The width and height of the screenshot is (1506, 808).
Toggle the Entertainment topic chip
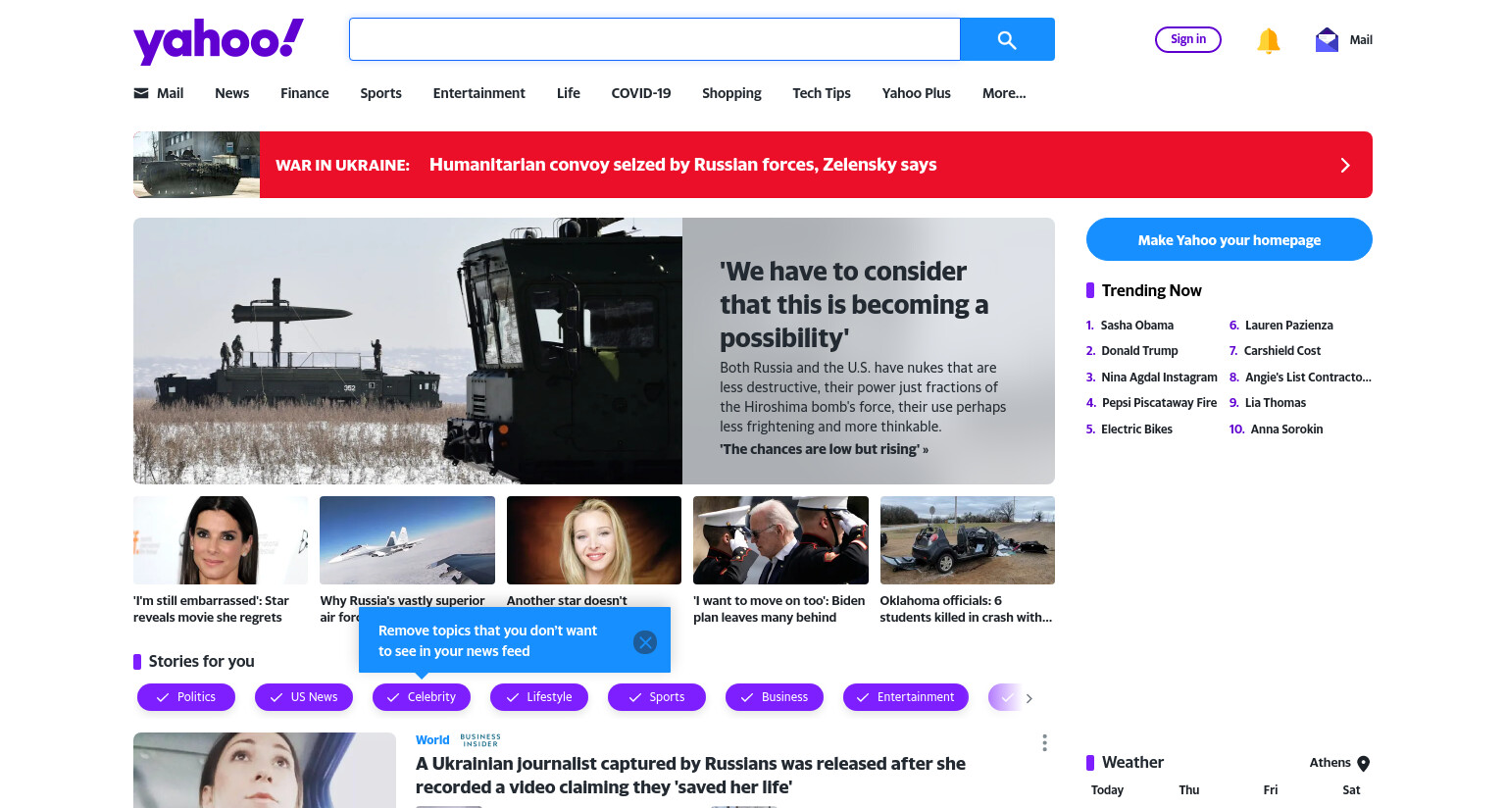[906, 697]
